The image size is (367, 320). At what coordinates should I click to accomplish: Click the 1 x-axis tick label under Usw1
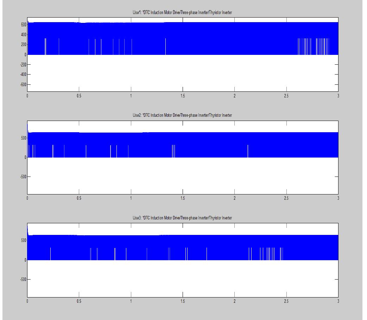tap(131, 96)
